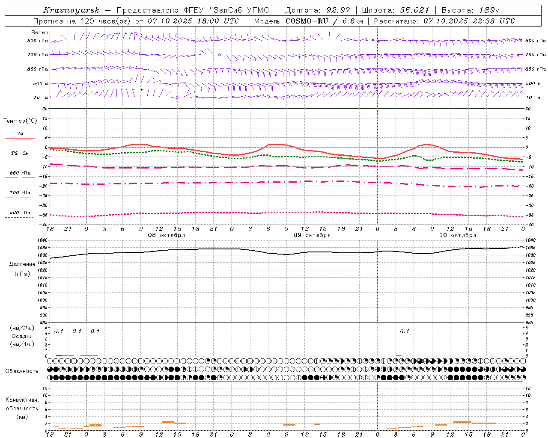Click the Долгота: 92.97 header field
Screen dimensions: 548x438
click(318, 10)
